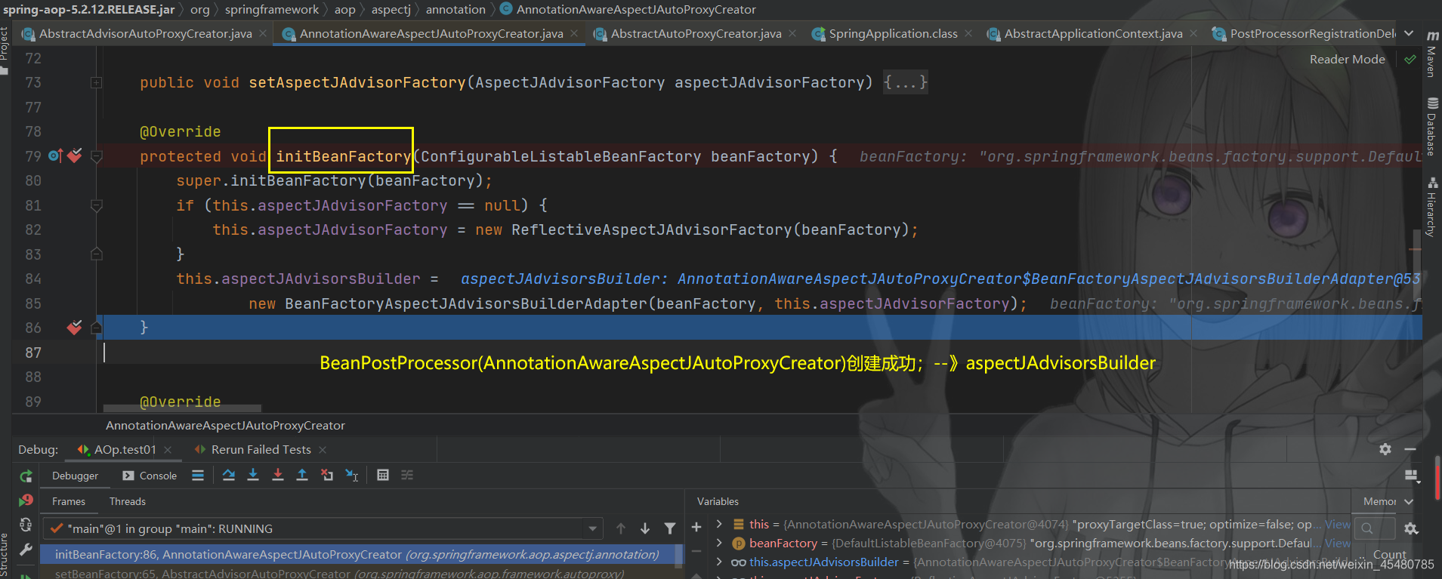
Task: Click the Memory search input field
Action: [x=1375, y=528]
